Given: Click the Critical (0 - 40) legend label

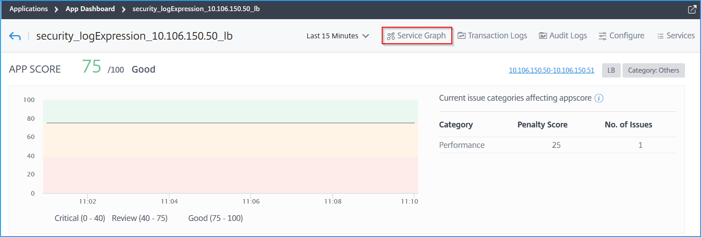Looking at the screenshot, I should point(80,218).
